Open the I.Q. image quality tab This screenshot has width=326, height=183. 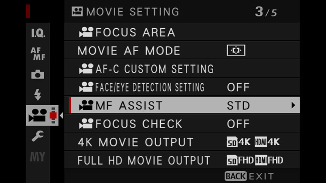click(38, 33)
